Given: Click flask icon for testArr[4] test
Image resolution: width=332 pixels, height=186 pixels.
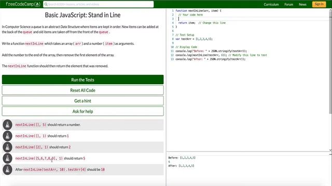Looking at the screenshot, I should coord(7,169).
